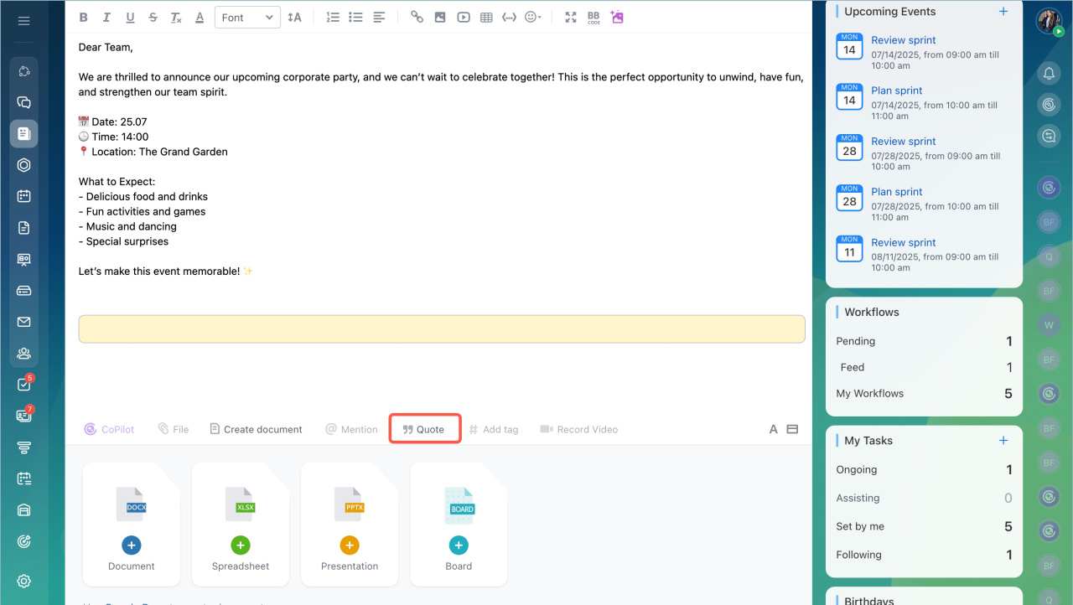Open the text color picker
Image resolution: width=1073 pixels, height=605 pixels.
tap(200, 18)
